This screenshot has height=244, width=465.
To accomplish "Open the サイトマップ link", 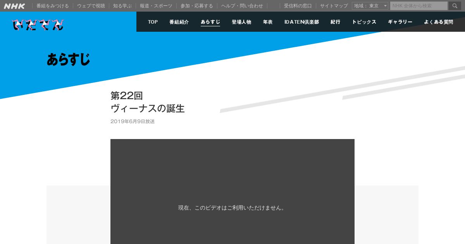I will point(334,6).
